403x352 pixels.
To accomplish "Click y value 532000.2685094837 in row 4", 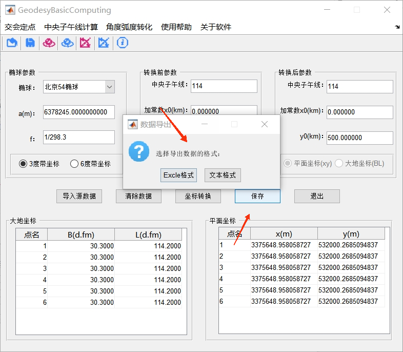I will point(351,279).
